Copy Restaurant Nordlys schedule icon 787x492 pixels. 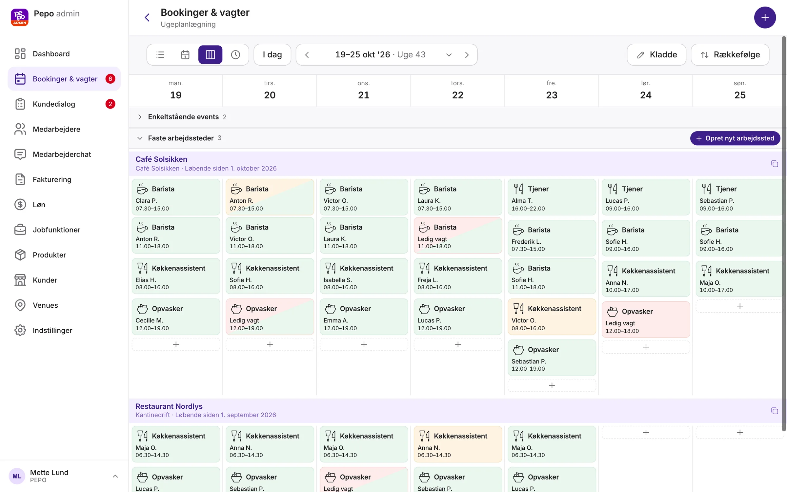click(775, 411)
